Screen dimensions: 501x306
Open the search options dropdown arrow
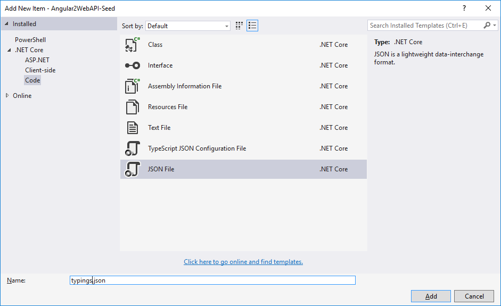[x=495, y=25]
